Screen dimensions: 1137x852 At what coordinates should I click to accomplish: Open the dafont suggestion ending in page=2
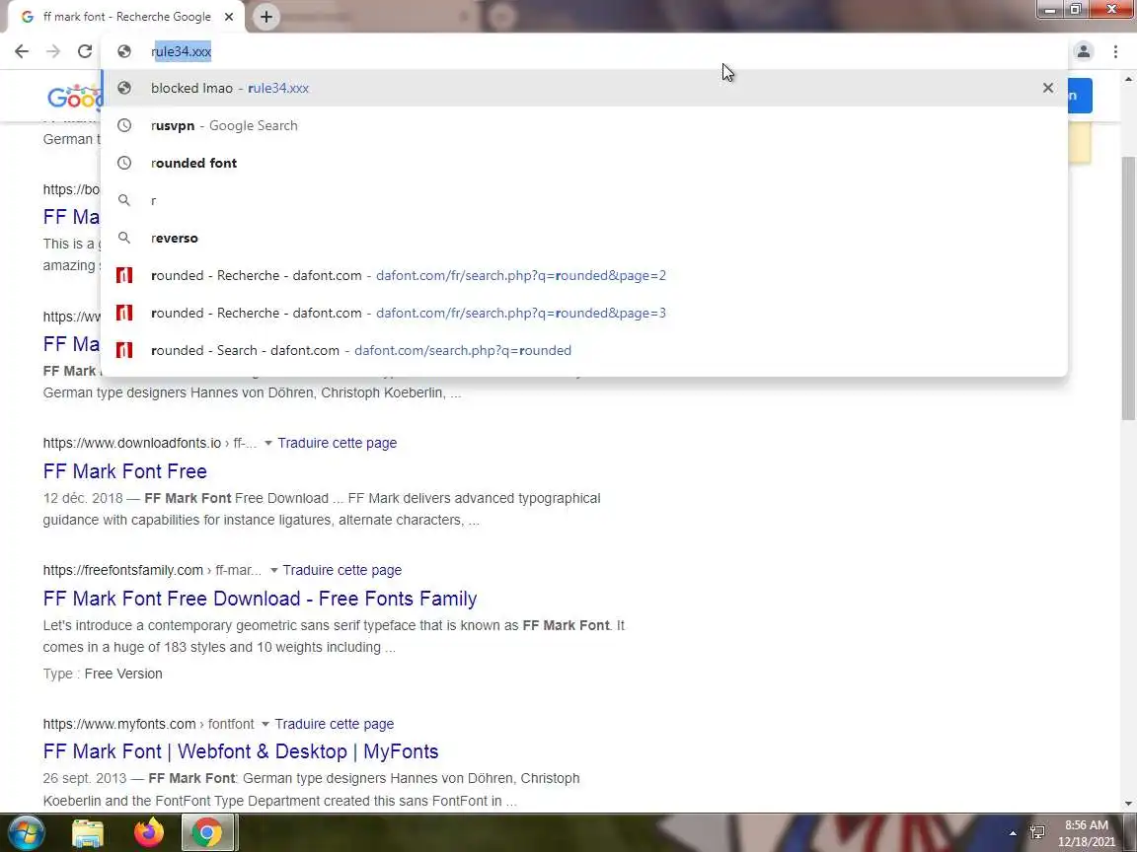[583, 276]
